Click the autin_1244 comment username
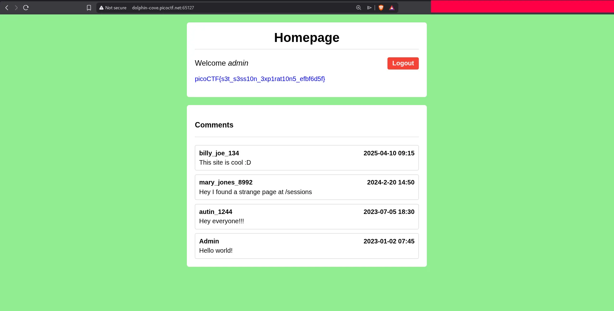The height and width of the screenshot is (311, 614). pyautogui.click(x=215, y=212)
